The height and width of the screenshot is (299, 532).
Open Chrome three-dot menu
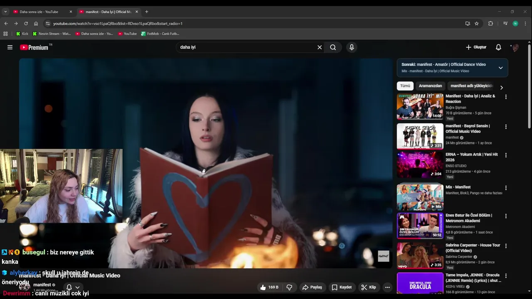(x=525, y=24)
